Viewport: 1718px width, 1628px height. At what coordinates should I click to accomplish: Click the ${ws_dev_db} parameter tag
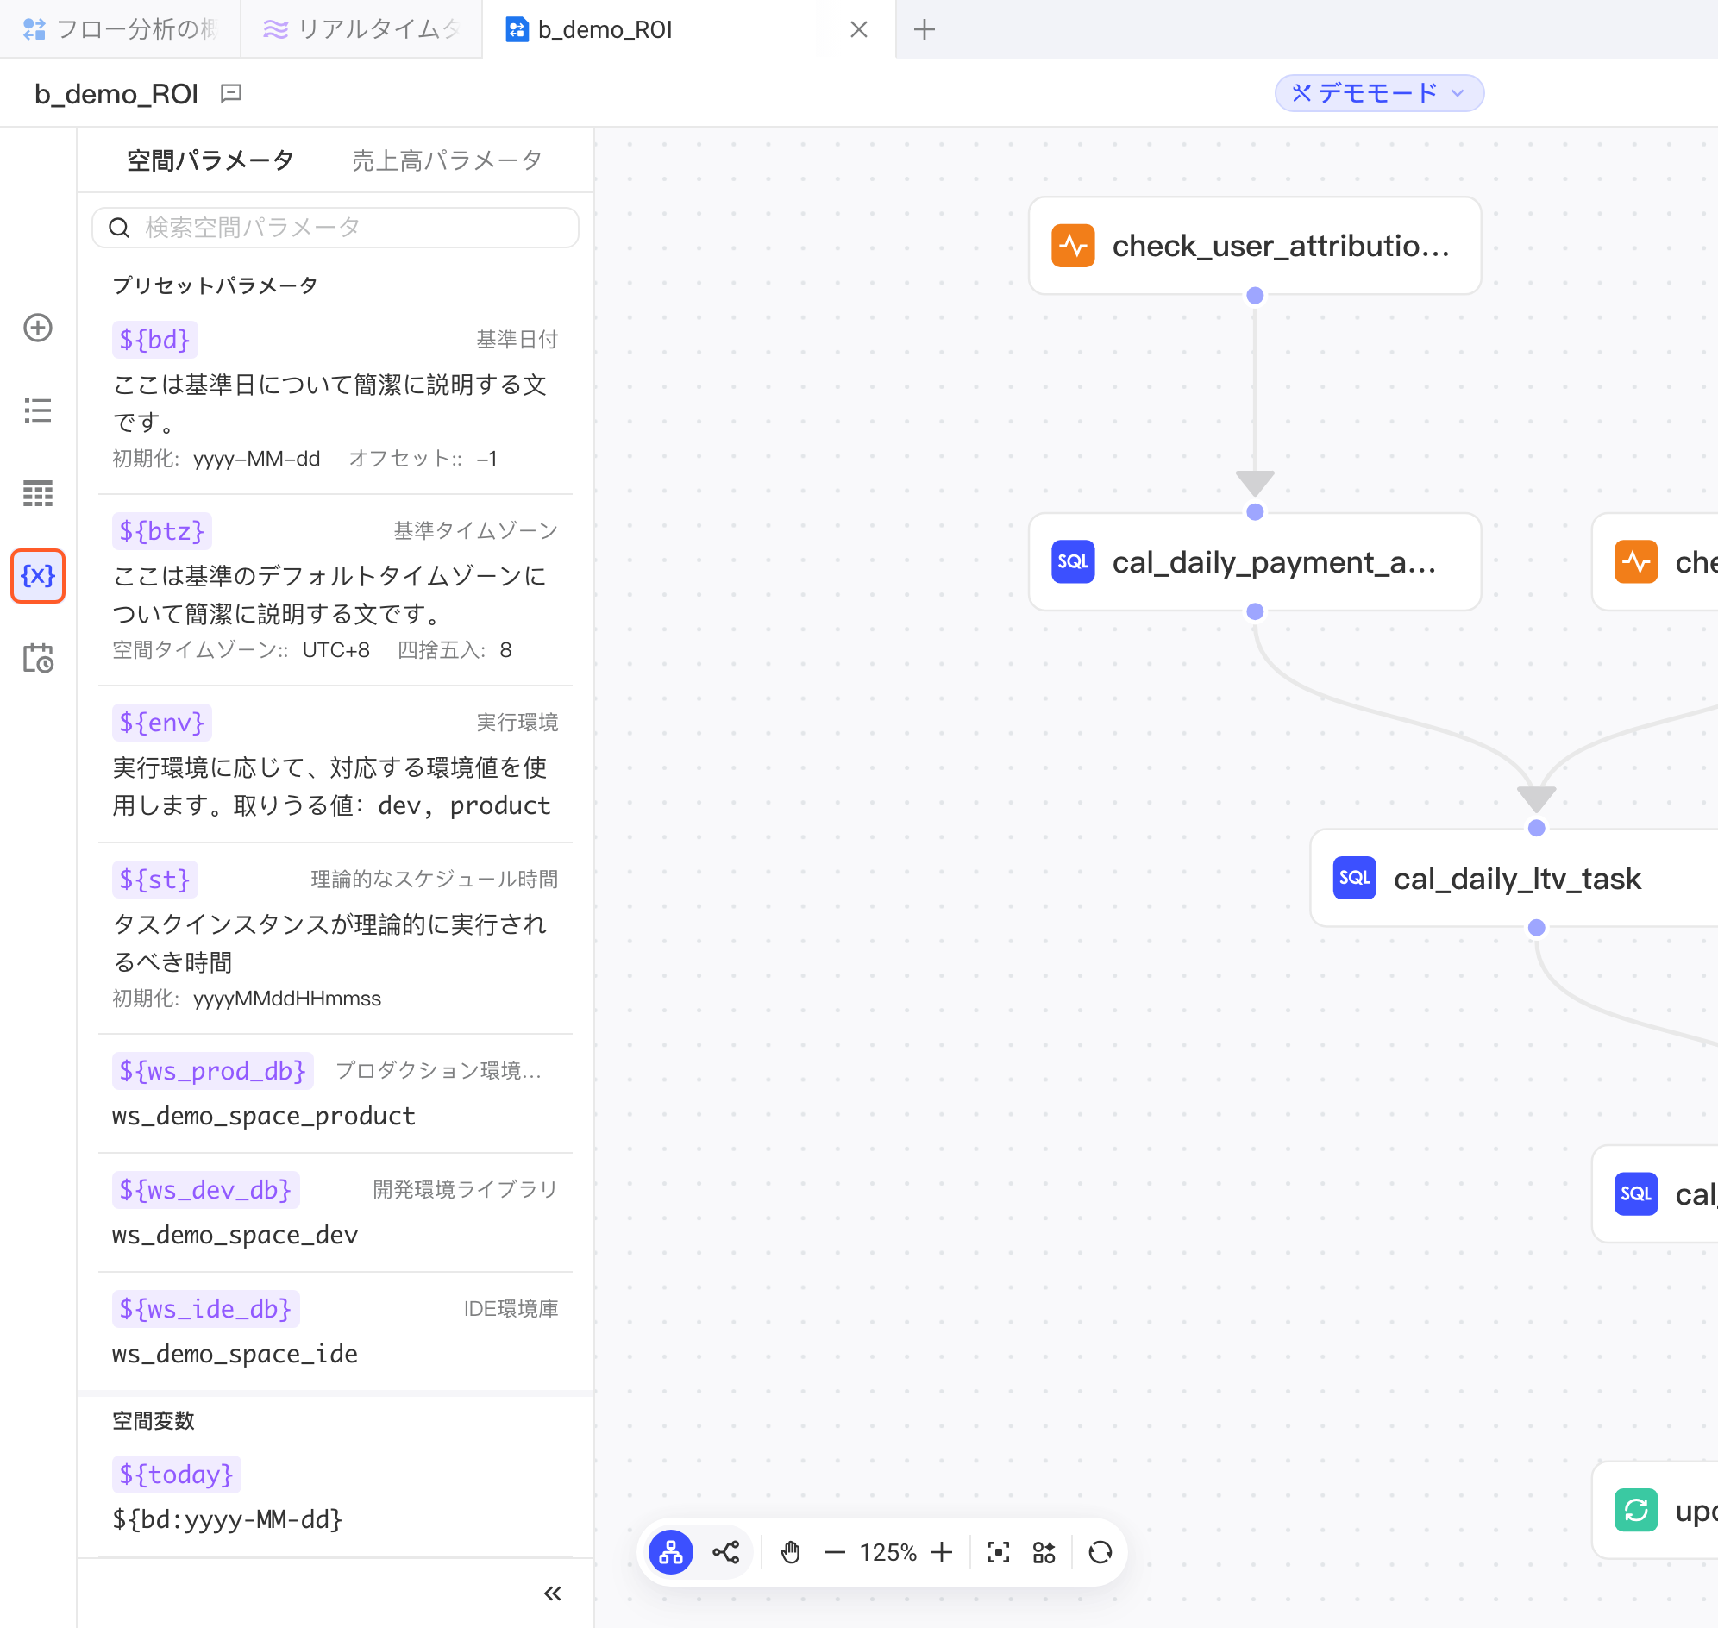click(x=206, y=1189)
